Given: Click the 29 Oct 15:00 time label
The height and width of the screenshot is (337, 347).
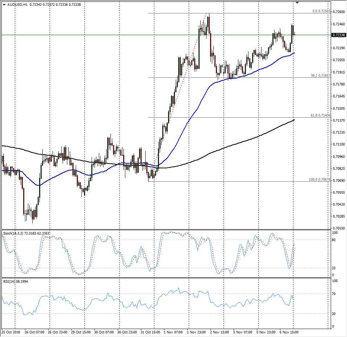Looking at the screenshot, I should pos(81,332).
